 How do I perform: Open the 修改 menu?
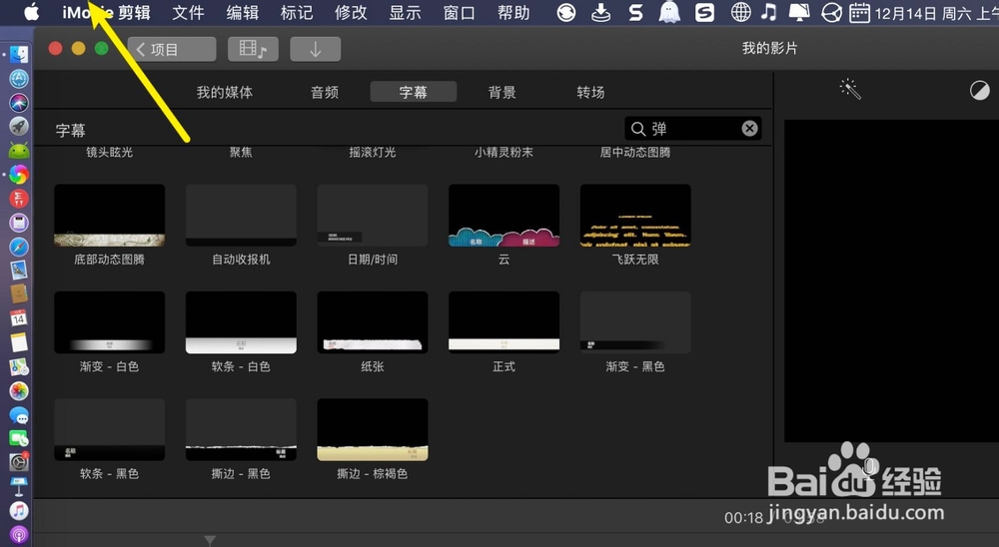(351, 12)
